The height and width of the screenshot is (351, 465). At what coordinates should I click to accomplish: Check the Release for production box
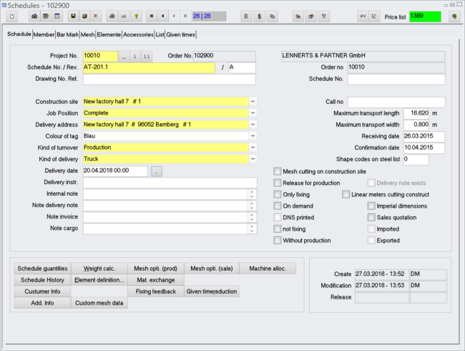point(278,183)
